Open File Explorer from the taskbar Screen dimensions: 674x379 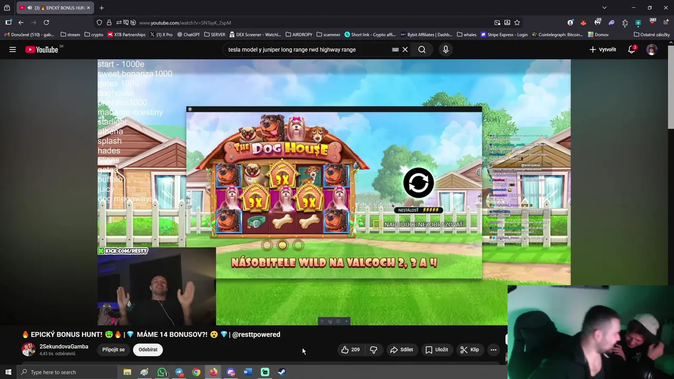[127, 372]
